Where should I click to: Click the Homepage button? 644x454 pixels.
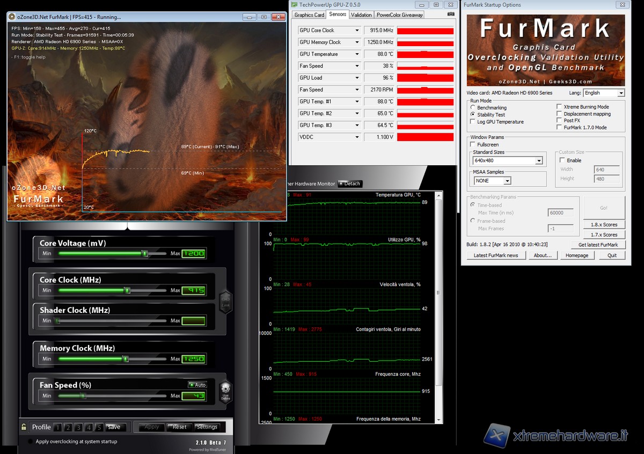pos(577,255)
